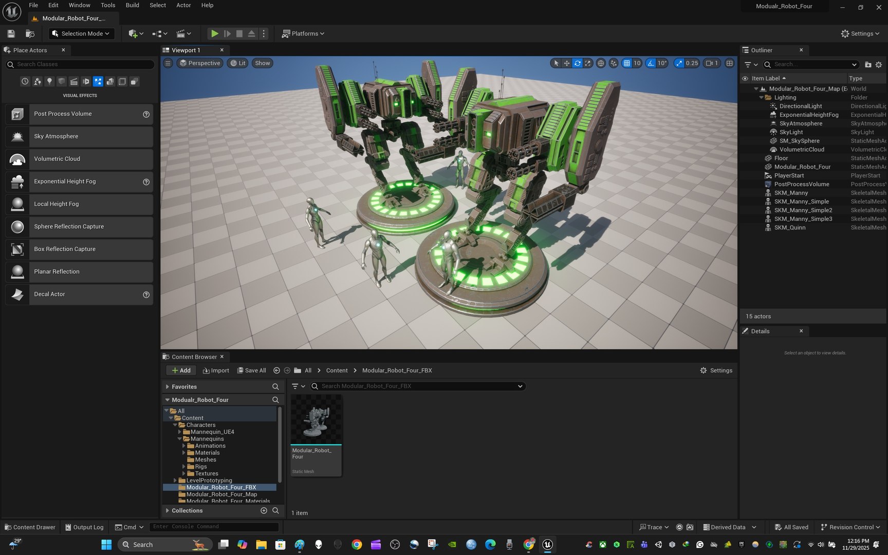The height and width of the screenshot is (555, 888).
Task: Open the Actor menu
Action: point(183,5)
